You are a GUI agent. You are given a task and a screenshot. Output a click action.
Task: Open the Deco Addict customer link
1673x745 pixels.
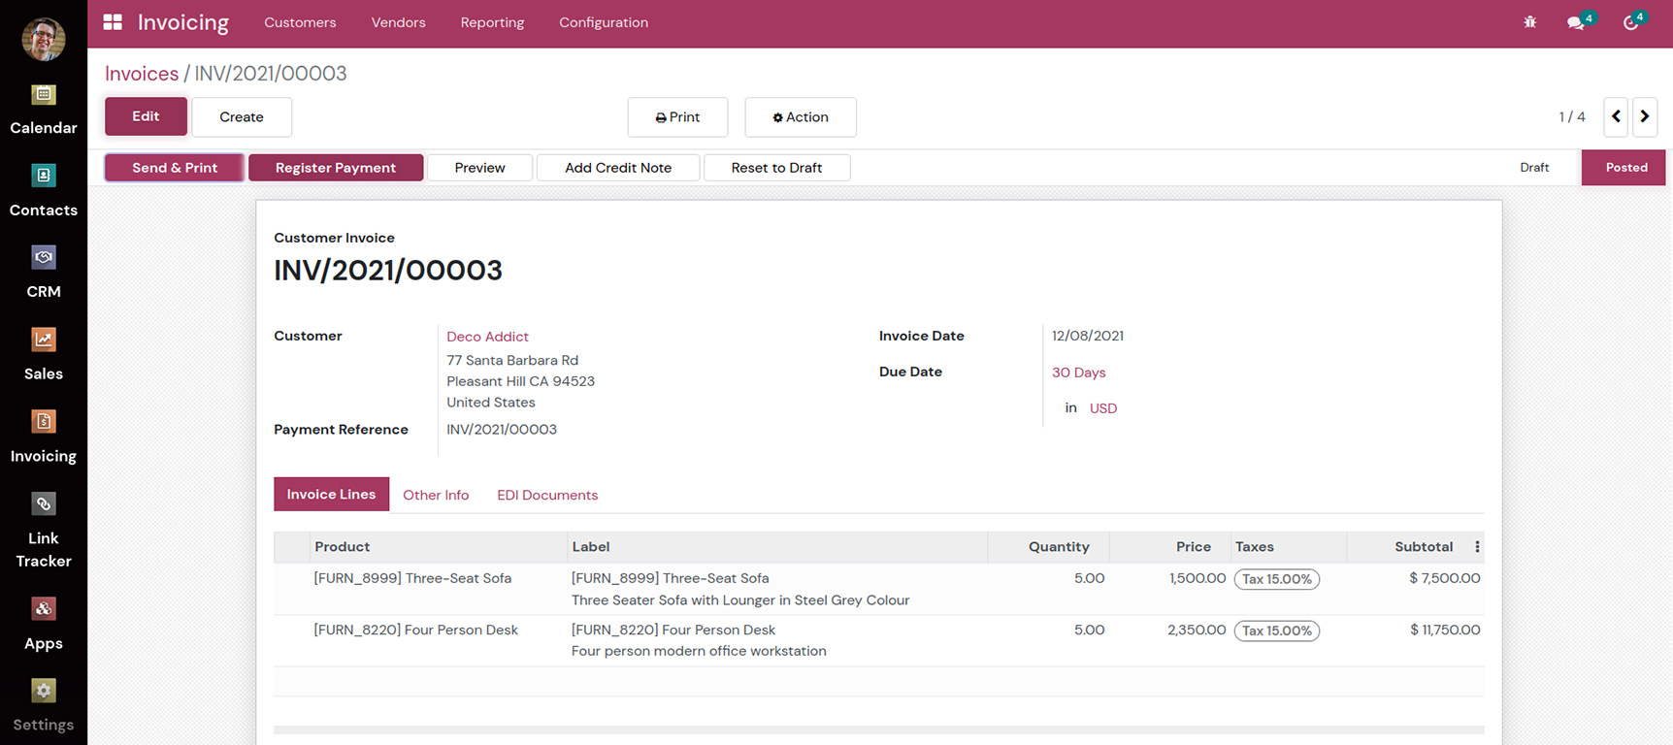coord(487,337)
